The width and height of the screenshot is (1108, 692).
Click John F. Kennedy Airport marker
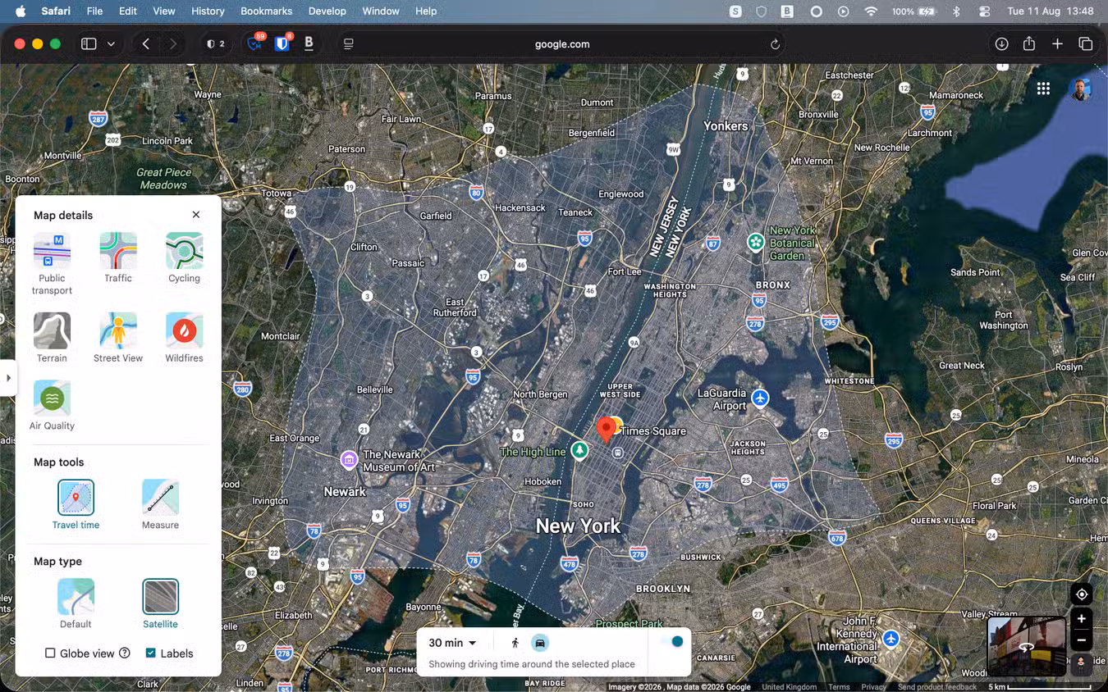891,638
